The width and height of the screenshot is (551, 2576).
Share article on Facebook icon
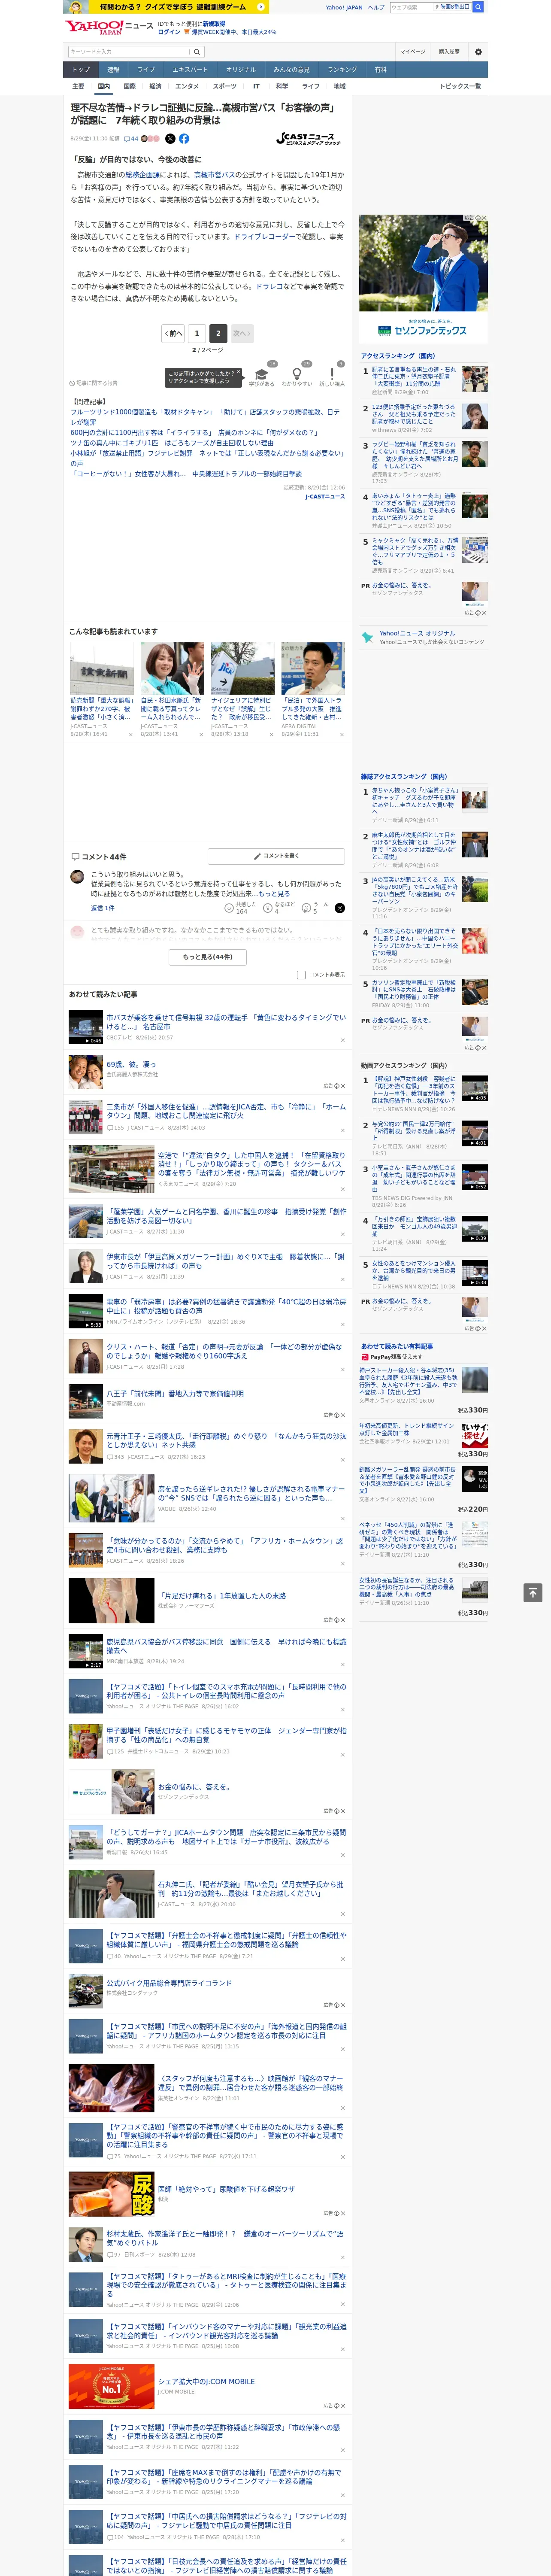pyautogui.click(x=184, y=139)
